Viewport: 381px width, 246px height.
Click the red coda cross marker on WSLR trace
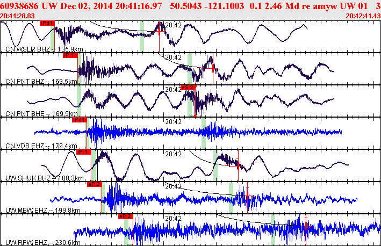[x=160, y=31]
